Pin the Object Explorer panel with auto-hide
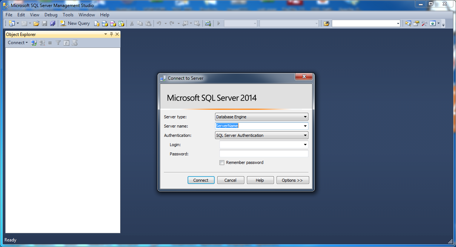Image resolution: width=456 pixels, height=247 pixels. 111,34
